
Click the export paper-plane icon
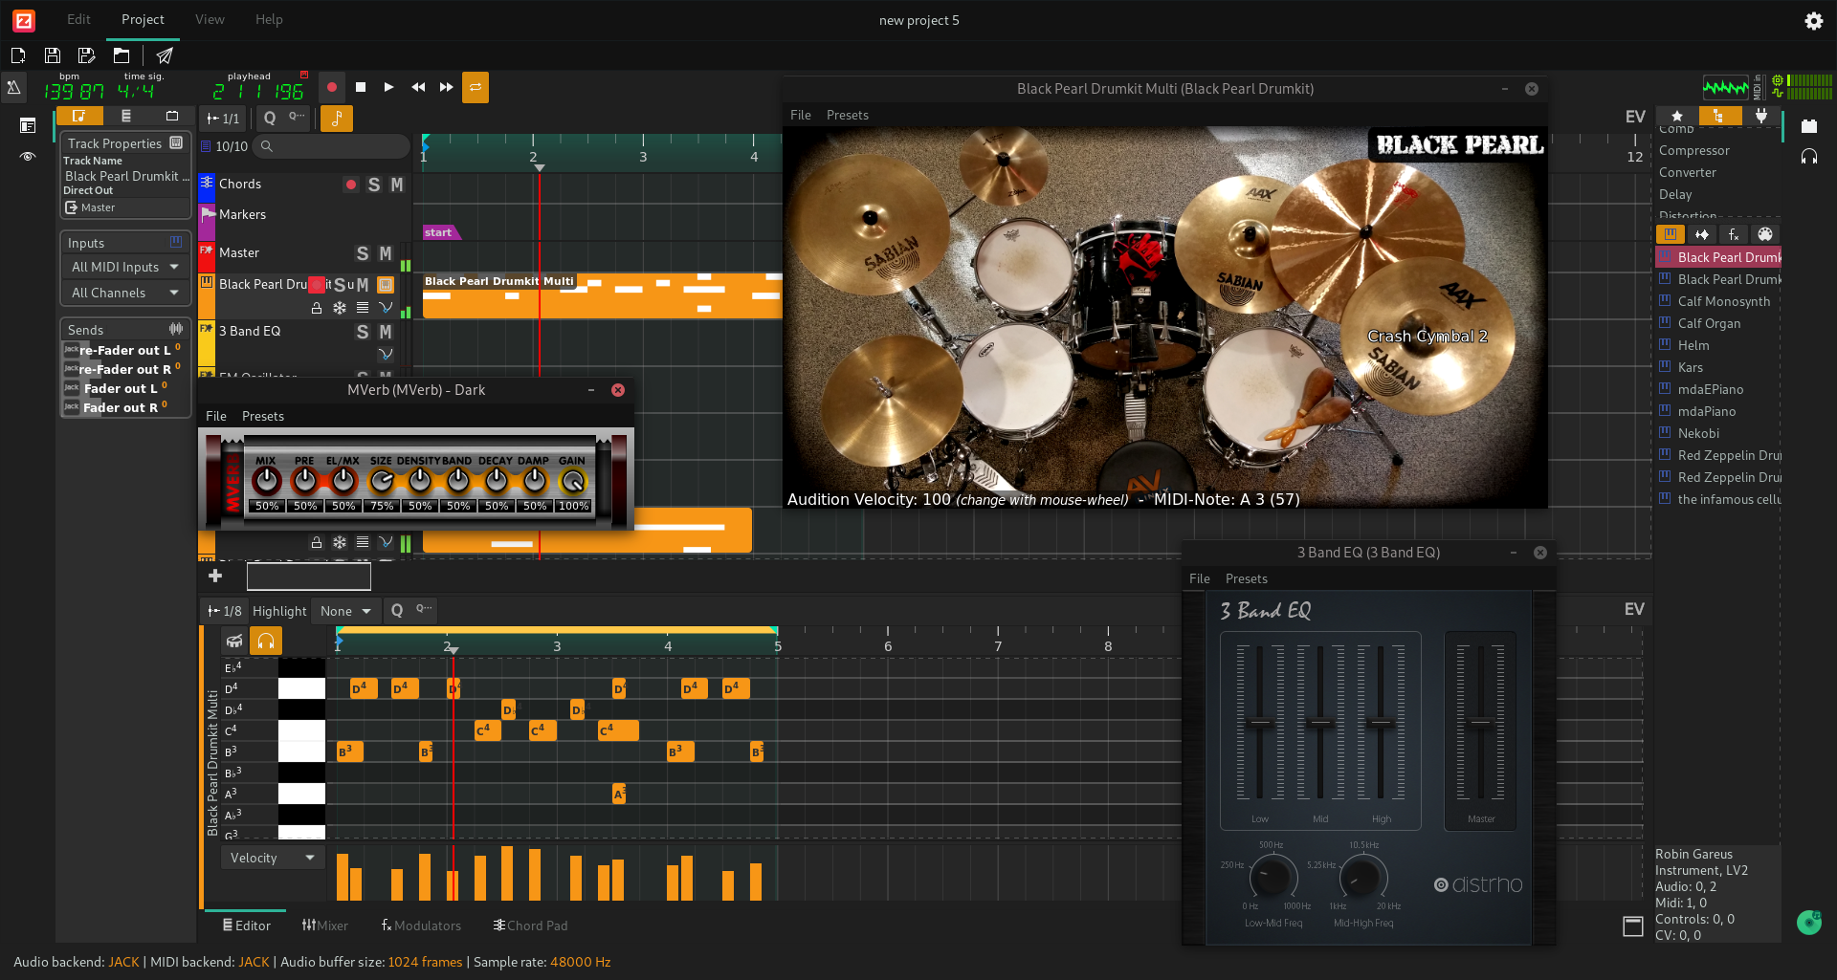pos(165,55)
